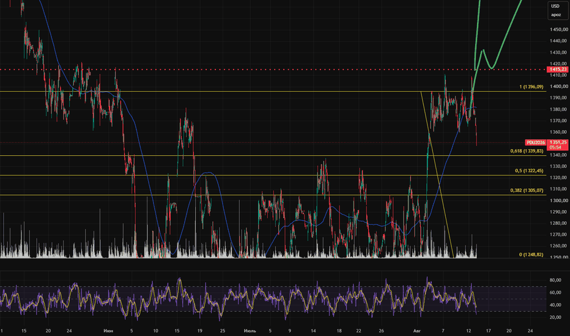Click 1430,00 on the price scale
570x336 pixels.
coord(558,53)
